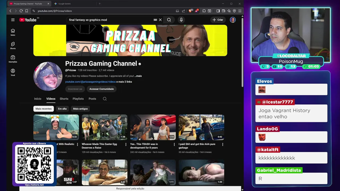This screenshot has height=191, width=340.
Task: Open the browser main menu
Action: (x=240, y=11)
